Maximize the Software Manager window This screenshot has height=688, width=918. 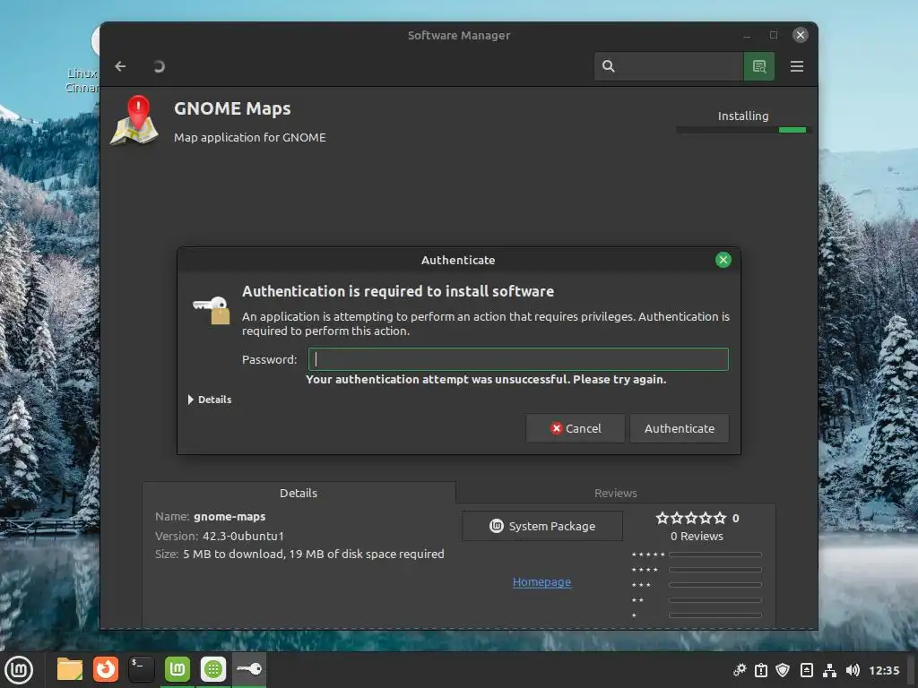point(774,35)
